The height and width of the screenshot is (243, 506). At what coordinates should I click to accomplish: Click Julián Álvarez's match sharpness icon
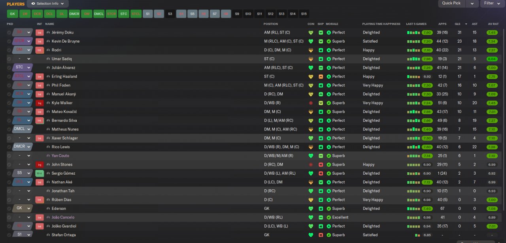pos(321,68)
